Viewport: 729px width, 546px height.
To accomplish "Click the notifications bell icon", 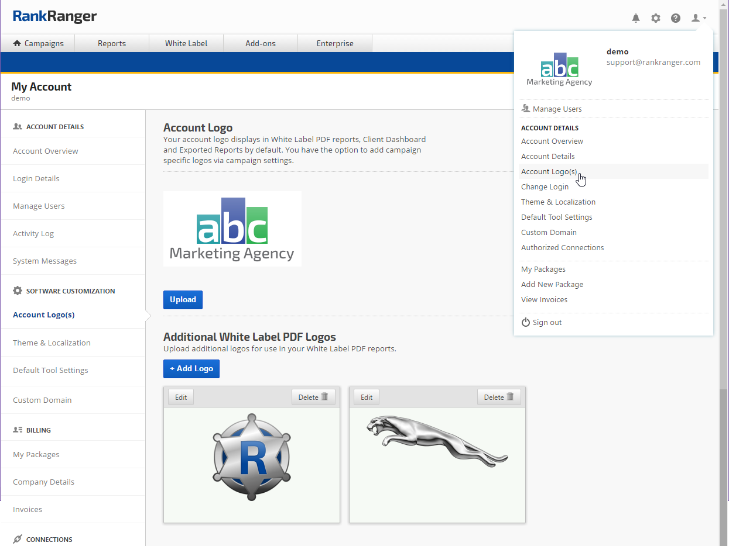I will pyautogui.click(x=636, y=18).
